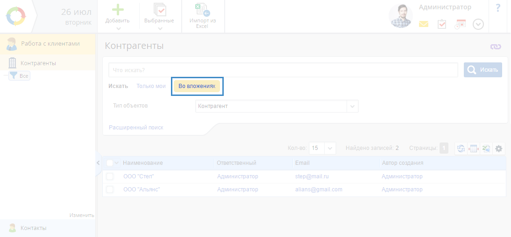Open the mail envelope icon
511x237 pixels.
(423, 24)
